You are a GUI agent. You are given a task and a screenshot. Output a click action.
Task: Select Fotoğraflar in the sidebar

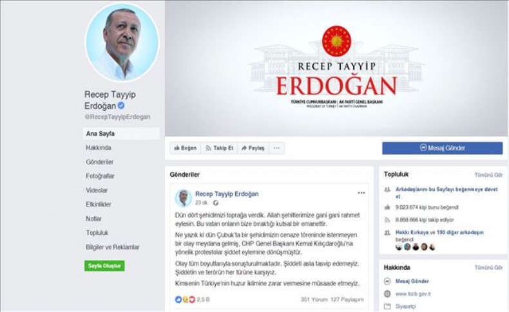[100, 176]
